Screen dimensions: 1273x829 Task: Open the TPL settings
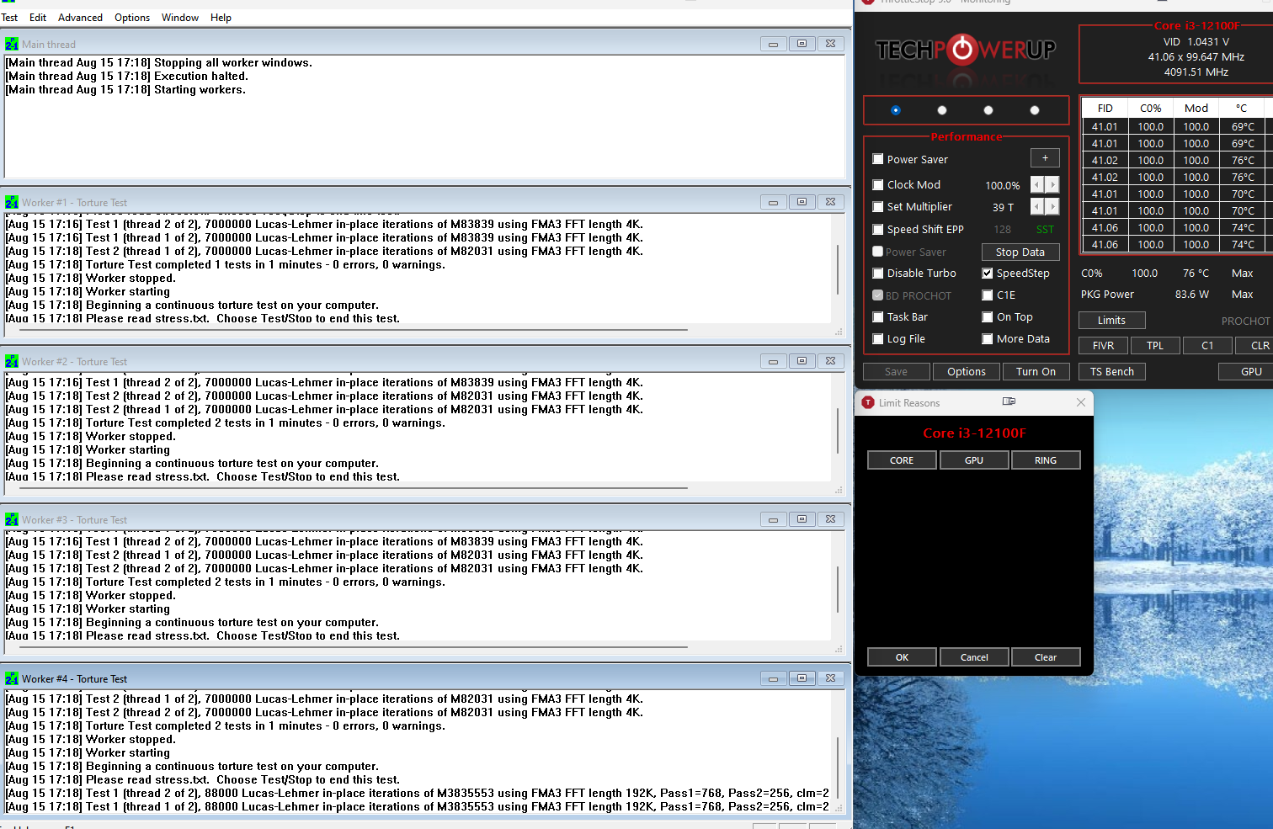coord(1155,345)
